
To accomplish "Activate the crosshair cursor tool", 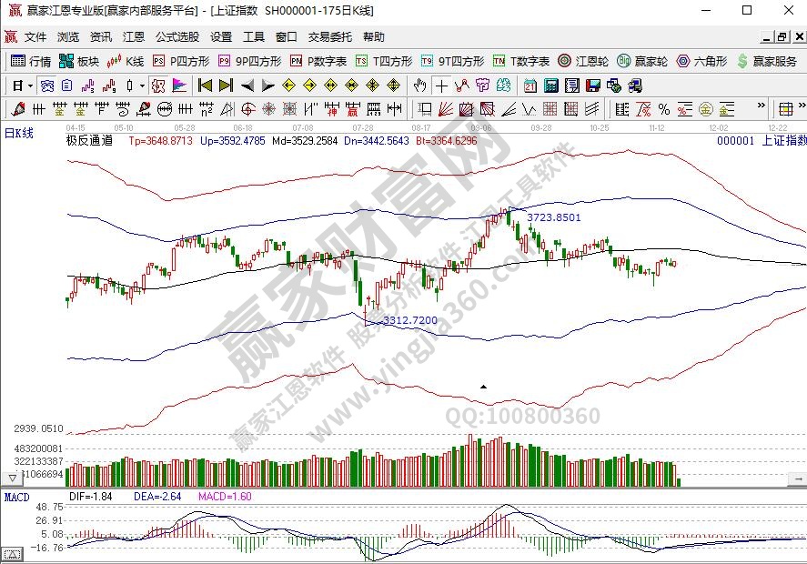I will (x=441, y=86).
